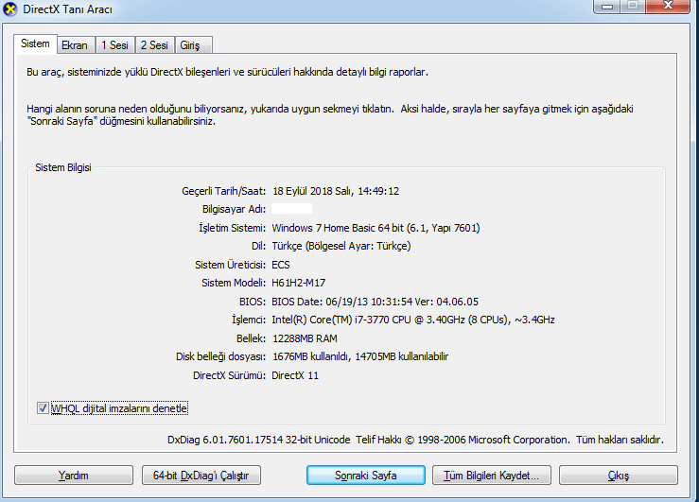Click the 'Sistem Modeli:' label
The image size is (699, 502).
(234, 283)
